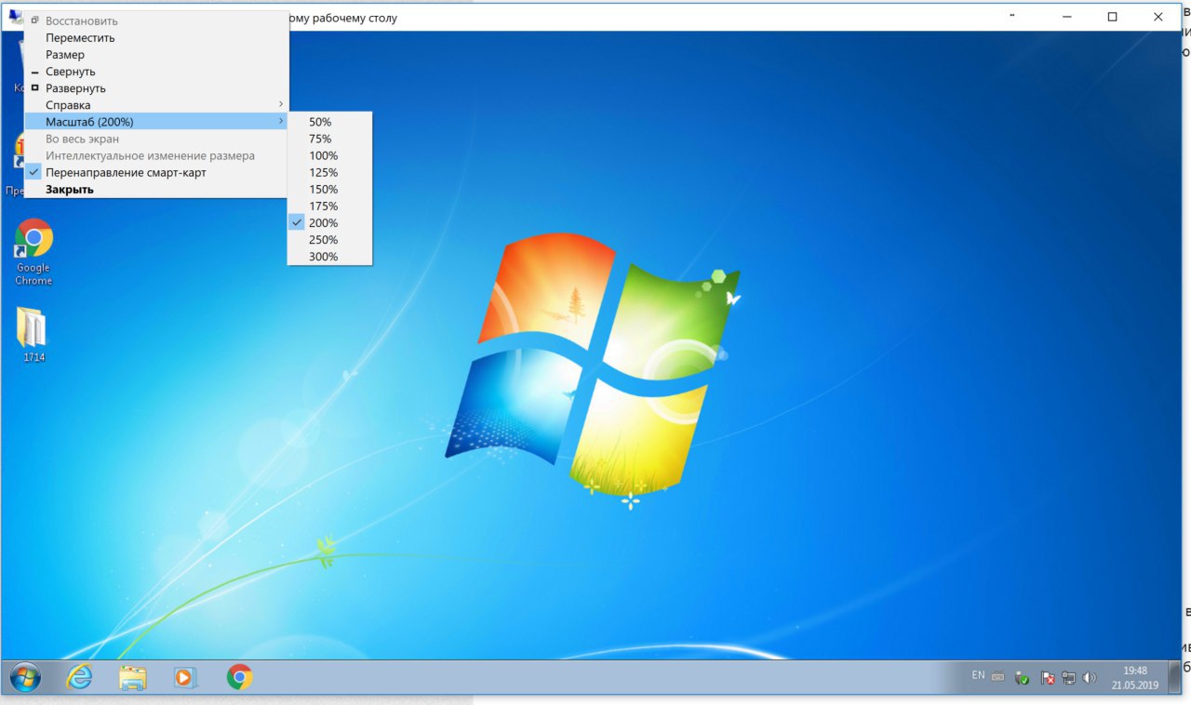Launch Windows Media Player from the taskbar
Image resolution: width=1191 pixels, height=705 pixels.
tap(186, 677)
